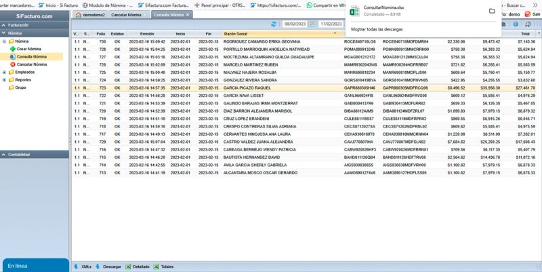Open the Panel principal - OTRS bookmark

point(220,5)
